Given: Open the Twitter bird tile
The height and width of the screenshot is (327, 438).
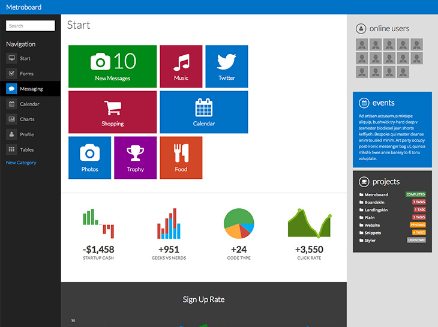Looking at the screenshot, I should (x=227, y=67).
